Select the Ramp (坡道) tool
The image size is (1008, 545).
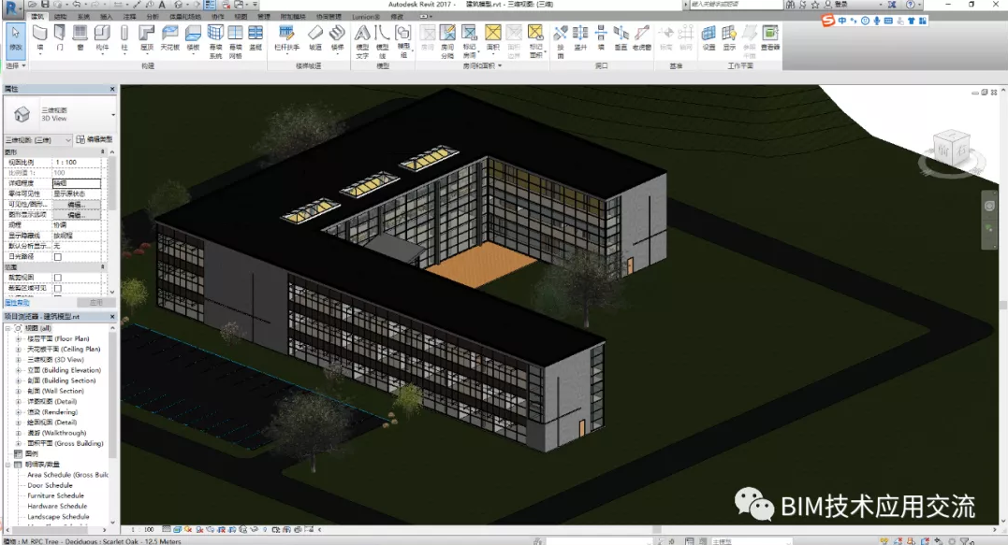click(x=315, y=38)
